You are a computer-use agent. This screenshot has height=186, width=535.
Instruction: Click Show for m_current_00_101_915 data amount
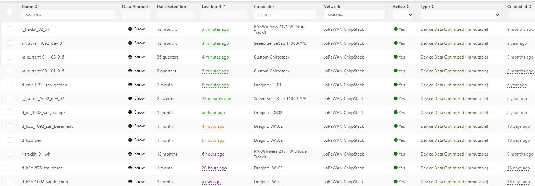pos(139,71)
